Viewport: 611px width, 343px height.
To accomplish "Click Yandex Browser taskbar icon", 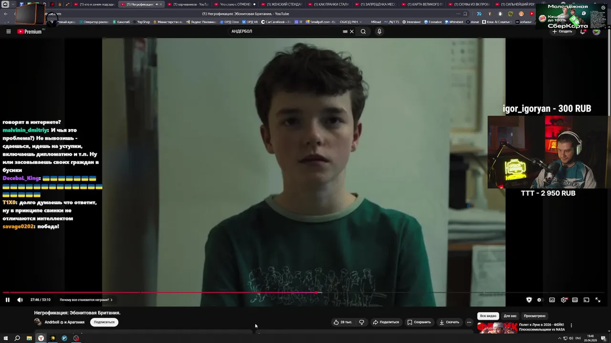I will pos(41,338).
